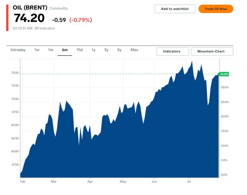View the 5y chart range

tap(119, 50)
